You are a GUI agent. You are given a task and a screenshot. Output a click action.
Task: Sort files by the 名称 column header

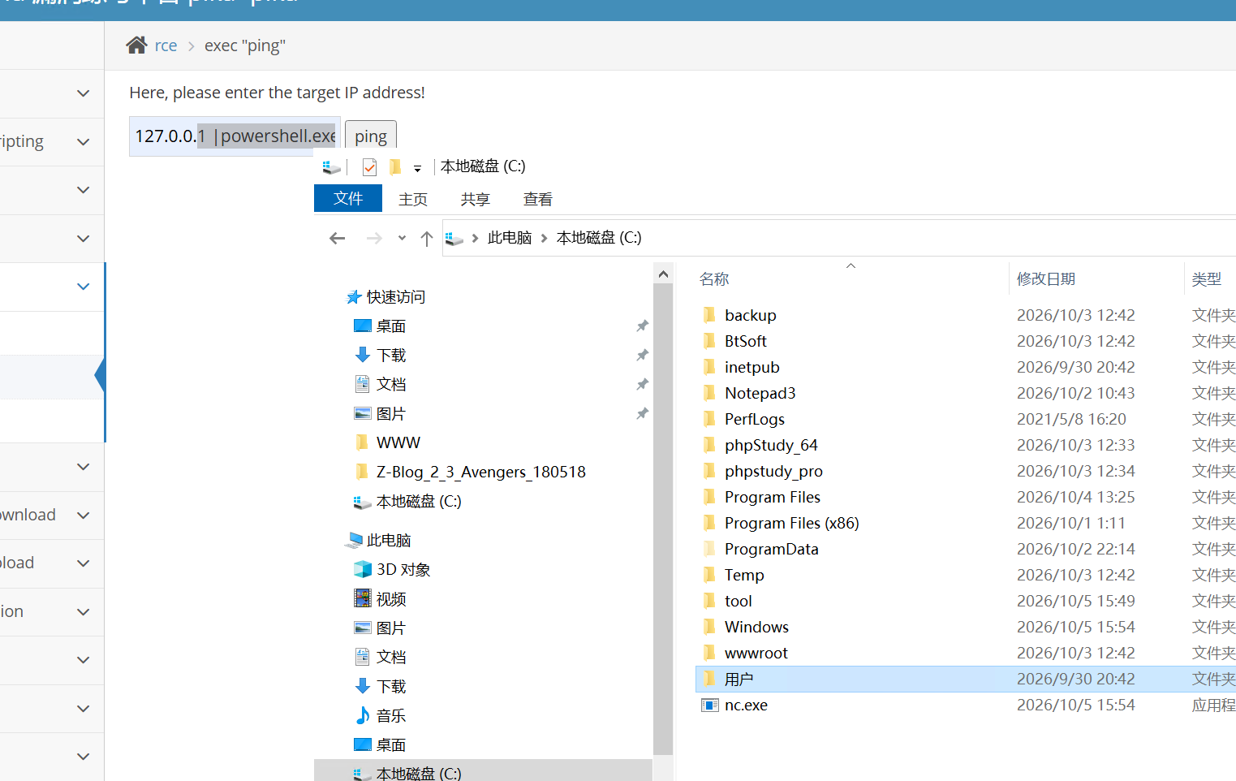pos(714,279)
